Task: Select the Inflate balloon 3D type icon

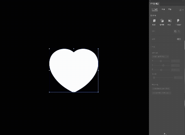Action: (178, 21)
